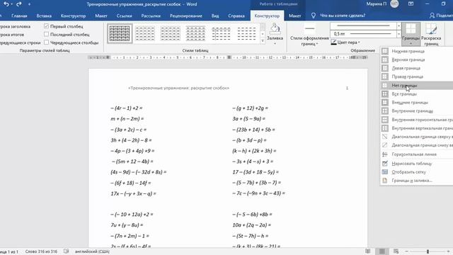
Task: Switch to Print Layout view icon
Action: (x=382, y=251)
